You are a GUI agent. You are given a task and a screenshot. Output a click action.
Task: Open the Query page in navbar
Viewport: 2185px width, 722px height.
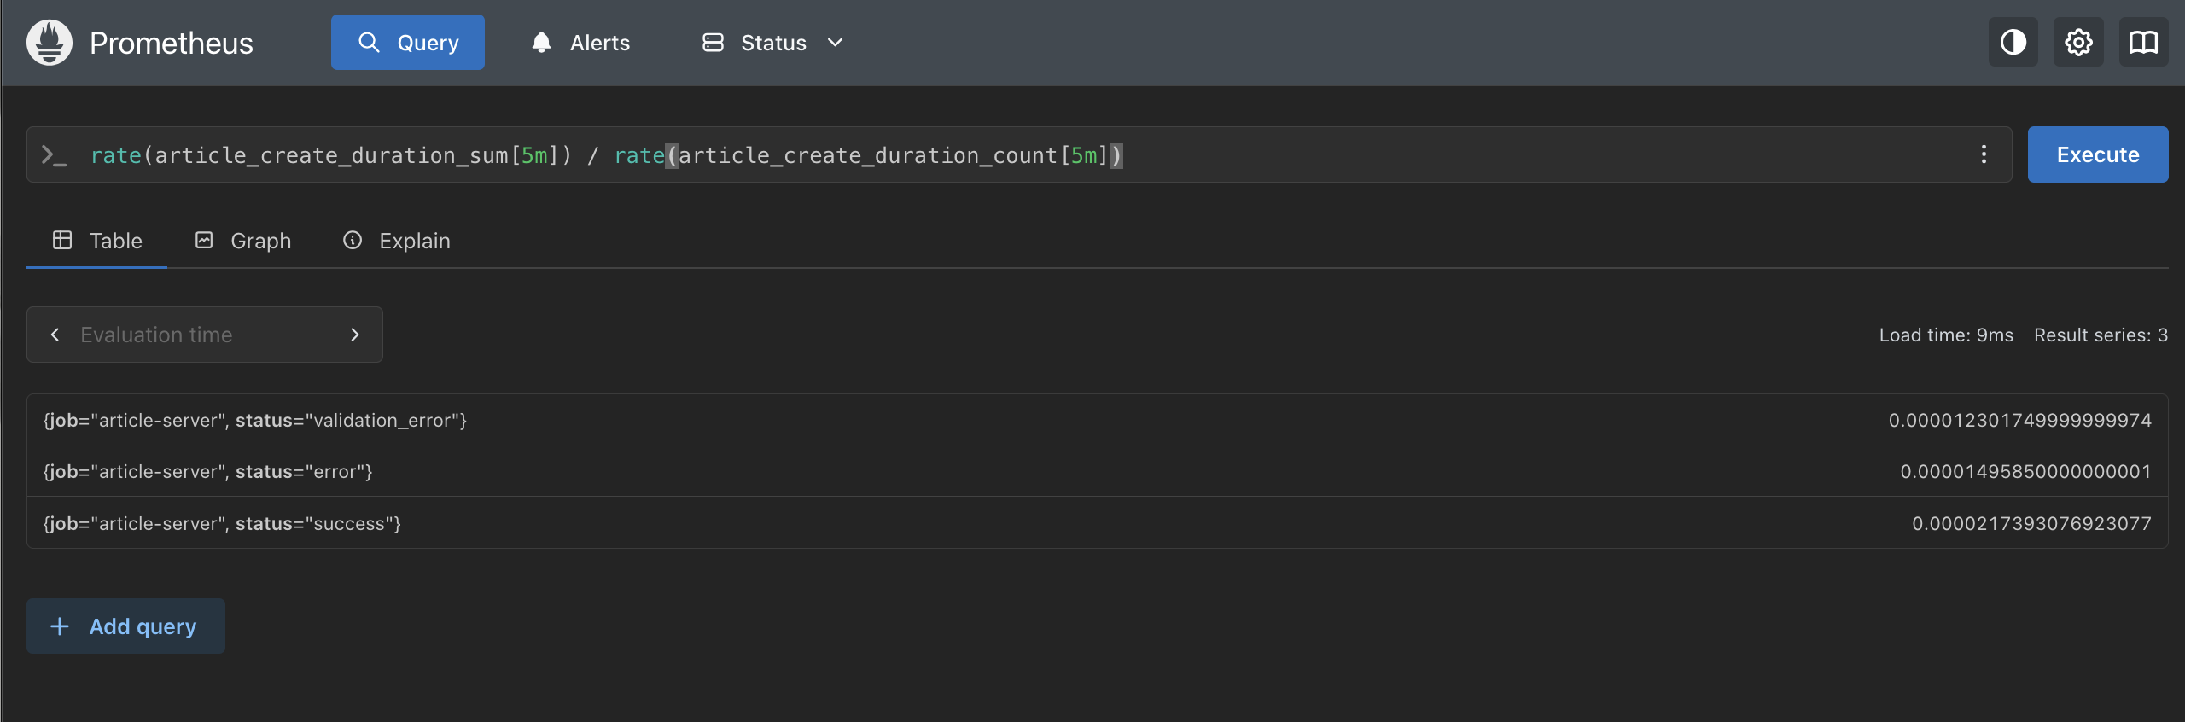tap(408, 43)
